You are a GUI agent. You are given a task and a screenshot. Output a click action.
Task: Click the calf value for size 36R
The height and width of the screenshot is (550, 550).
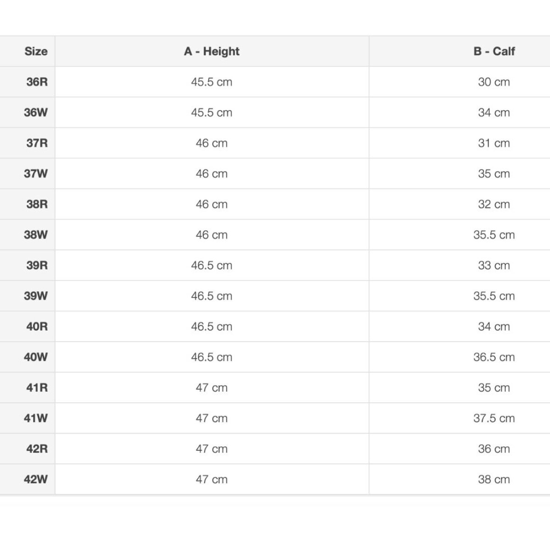494,82
